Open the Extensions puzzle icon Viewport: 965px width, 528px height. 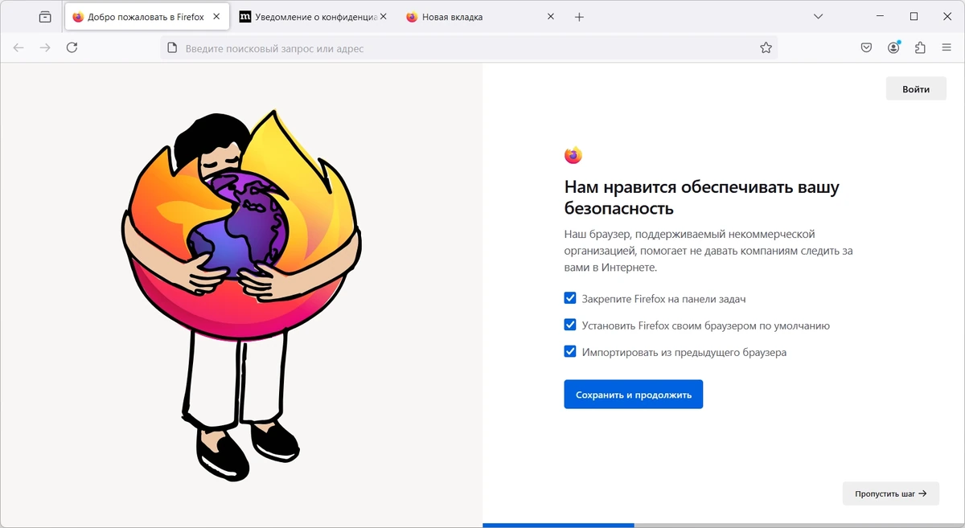point(920,48)
